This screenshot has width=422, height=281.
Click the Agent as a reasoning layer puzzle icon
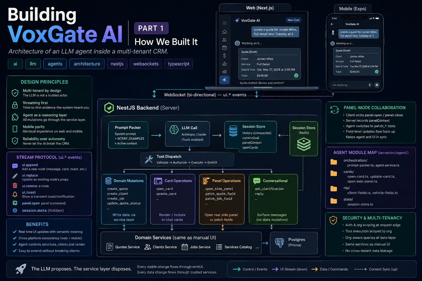click(15, 117)
